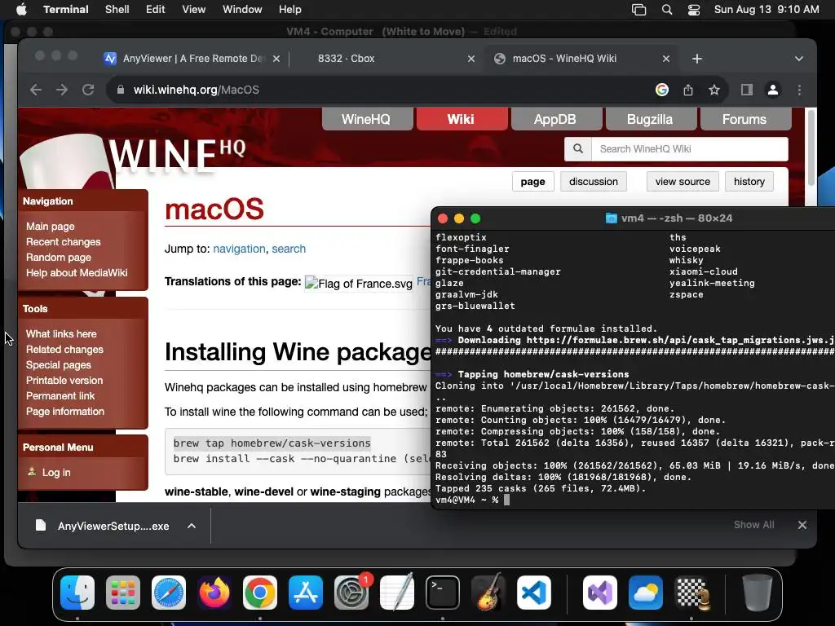Open Chrome's three-dot menu

(799, 90)
